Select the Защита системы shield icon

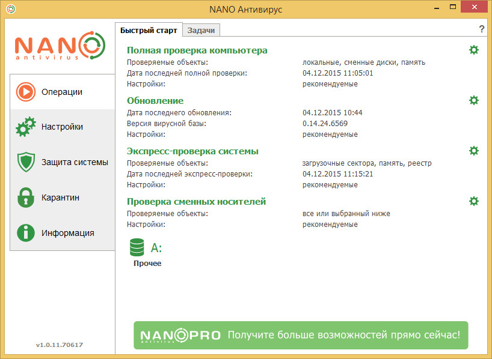click(x=26, y=162)
